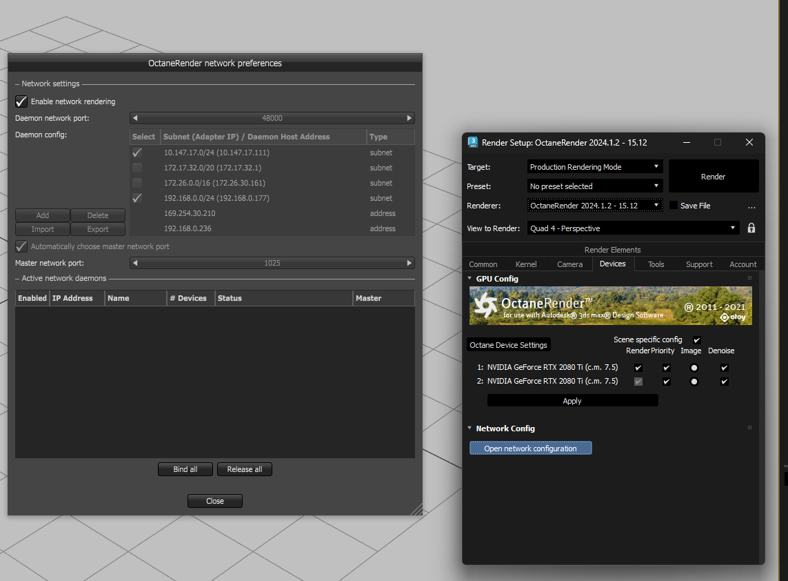Switch to the Account tab
Viewport: 788px width, 581px height.
coord(742,264)
